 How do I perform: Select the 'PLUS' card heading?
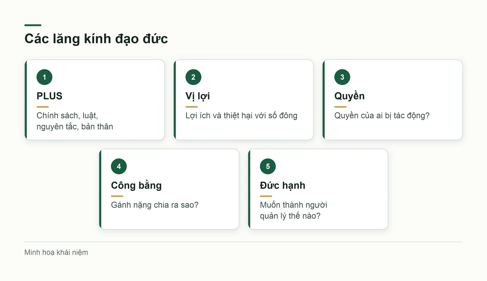point(49,96)
